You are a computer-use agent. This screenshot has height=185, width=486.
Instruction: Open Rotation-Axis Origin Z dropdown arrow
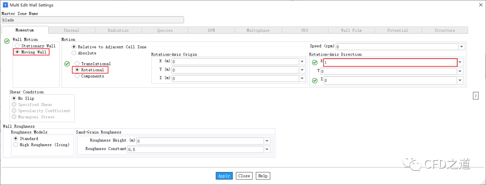[x=302, y=78]
